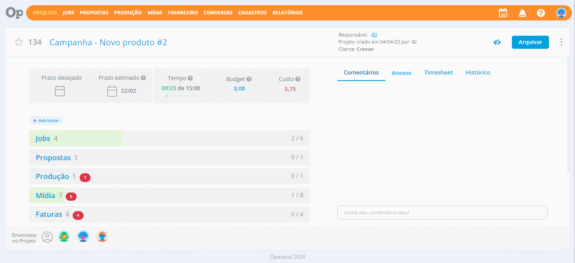Expand the Propostas section
The width and height of the screenshot is (575, 263).
169,158
